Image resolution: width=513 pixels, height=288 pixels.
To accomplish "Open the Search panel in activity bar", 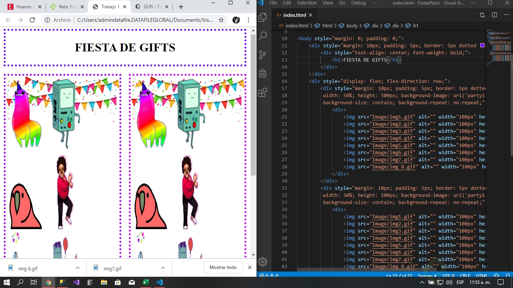I will (x=263, y=36).
